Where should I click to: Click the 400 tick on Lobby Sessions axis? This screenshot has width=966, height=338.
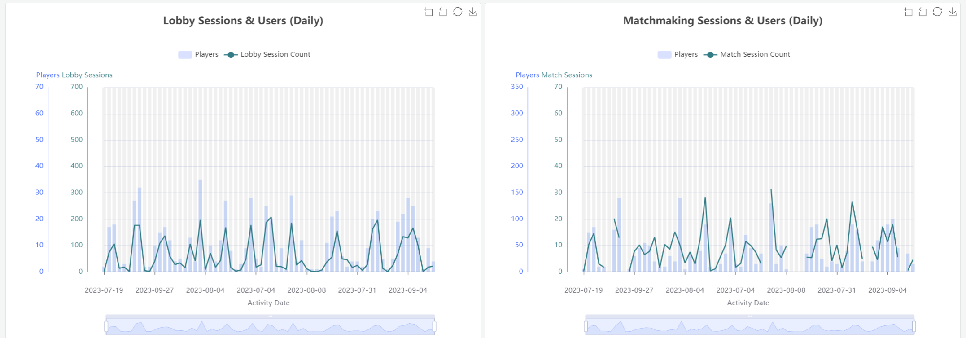point(77,166)
